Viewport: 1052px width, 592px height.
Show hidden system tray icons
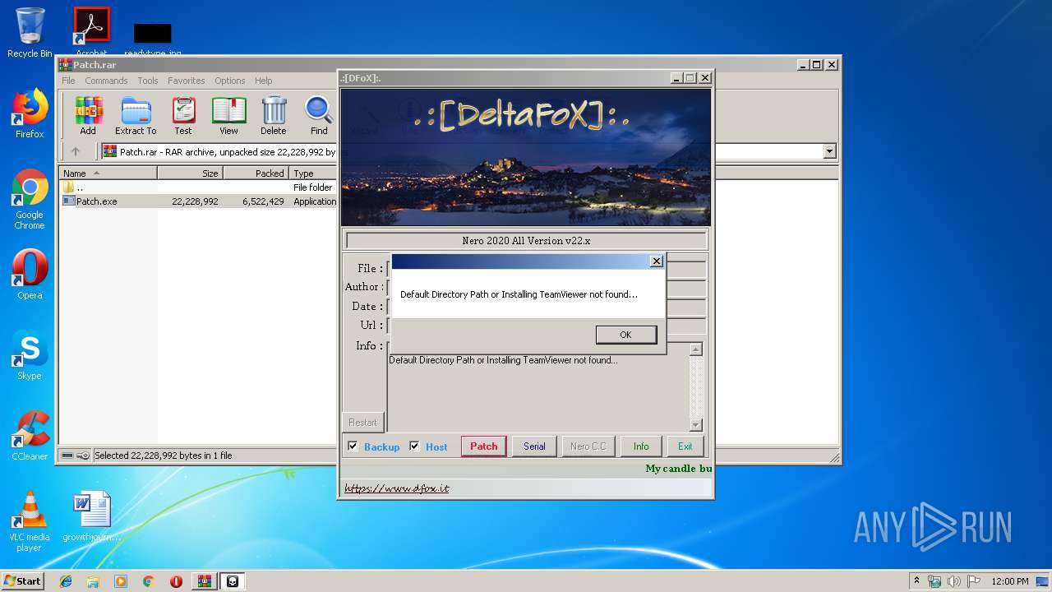(916, 580)
